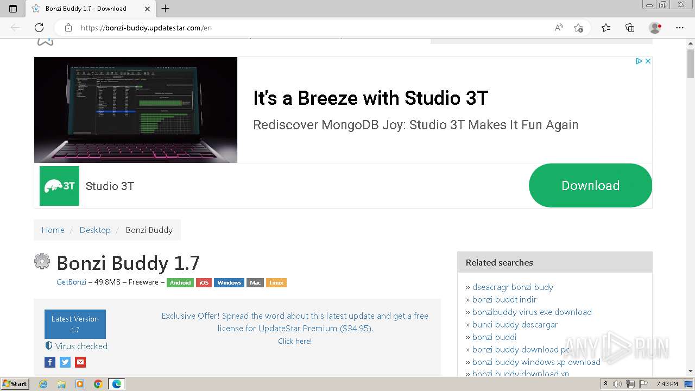
Task: Click the address bar URL
Action: click(146, 28)
